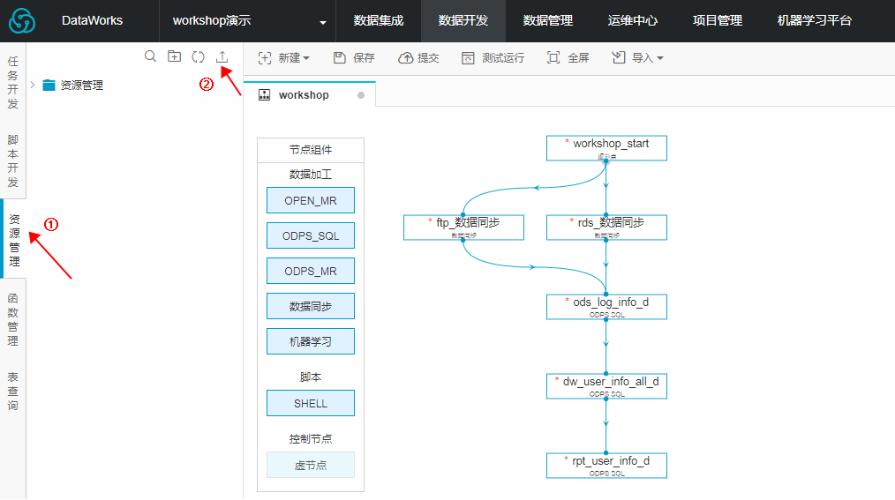This screenshot has height=500, width=895.
Task: Switch to 数据开发 menu
Action: coord(463,20)
